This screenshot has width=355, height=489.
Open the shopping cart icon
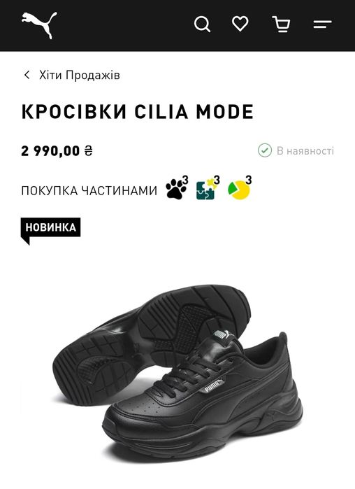click(281, 24)
